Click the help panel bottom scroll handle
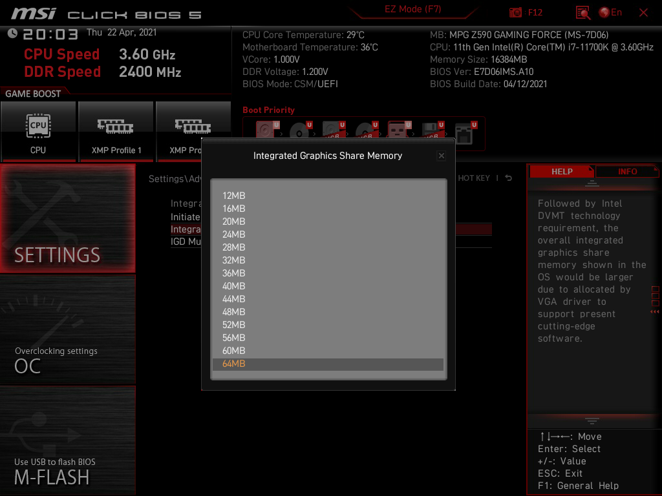The height and width of the screenshot is (496, 662). click(x=592, y=421)
